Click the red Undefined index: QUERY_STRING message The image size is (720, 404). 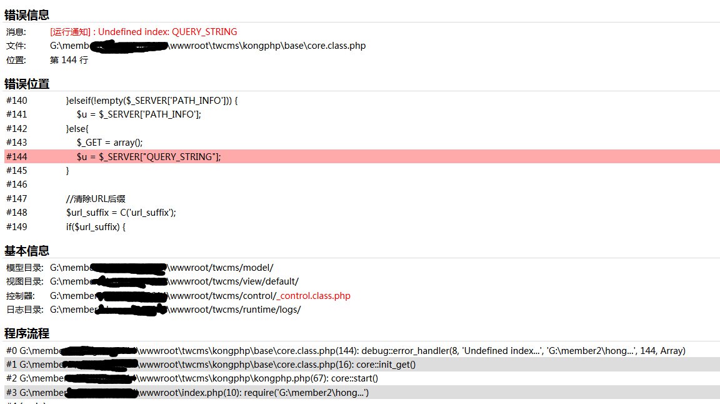click(x=144, y=32)
